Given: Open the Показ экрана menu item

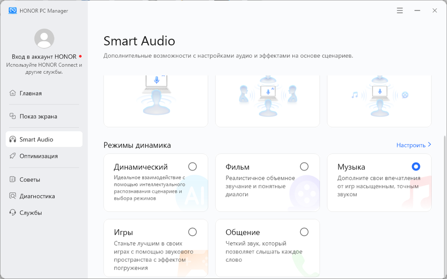Looking at the screenshot, I should pyautogui.click(x=44, y=116).
